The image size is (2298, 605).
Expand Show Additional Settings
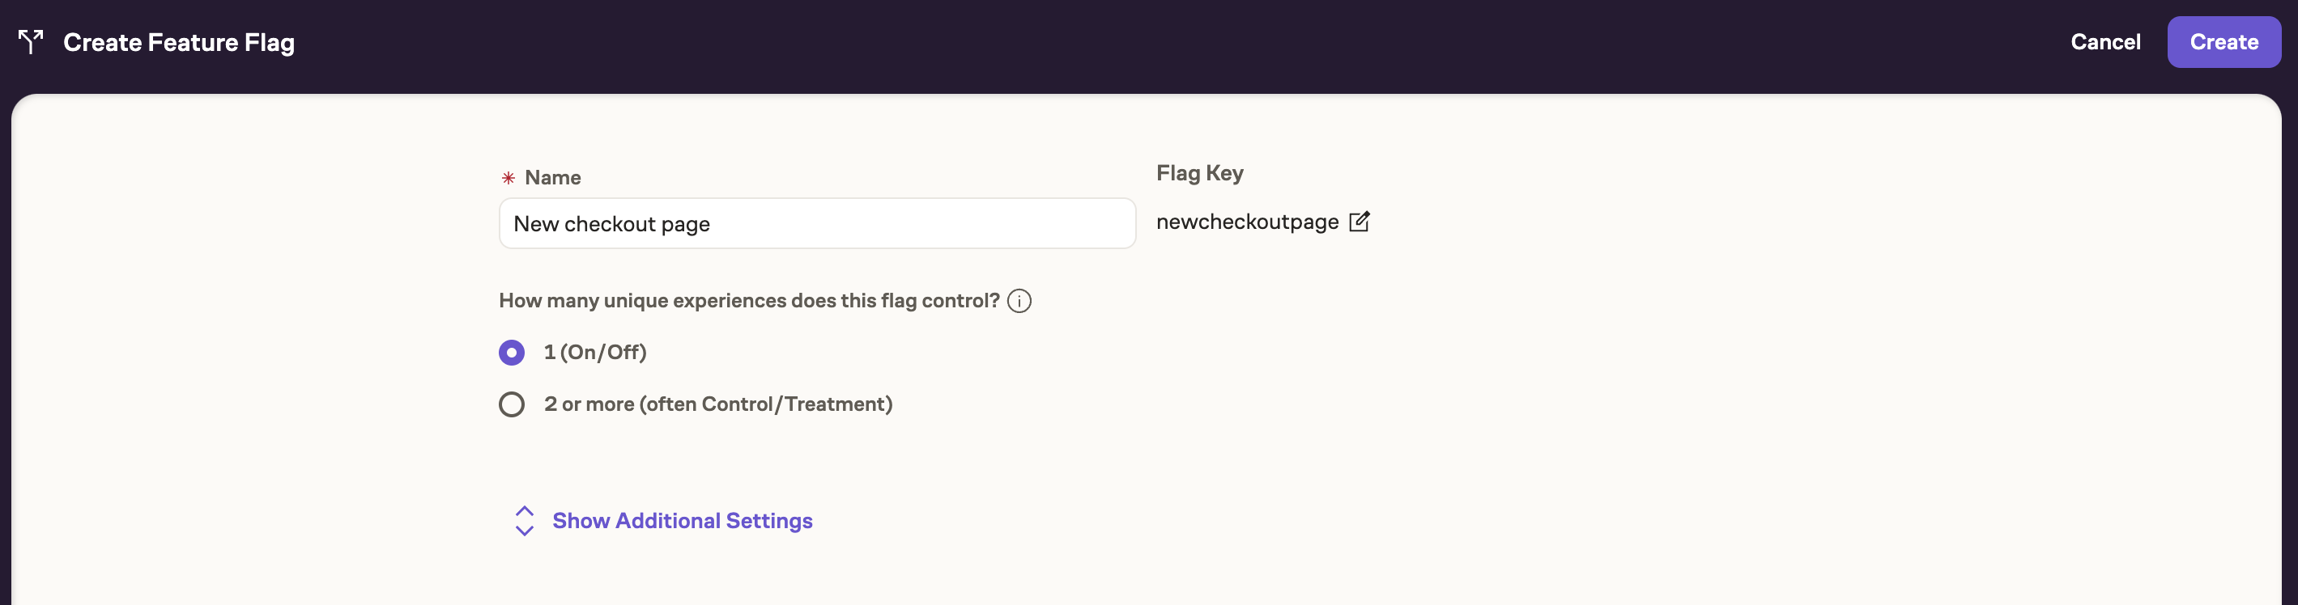pos(682,521)
